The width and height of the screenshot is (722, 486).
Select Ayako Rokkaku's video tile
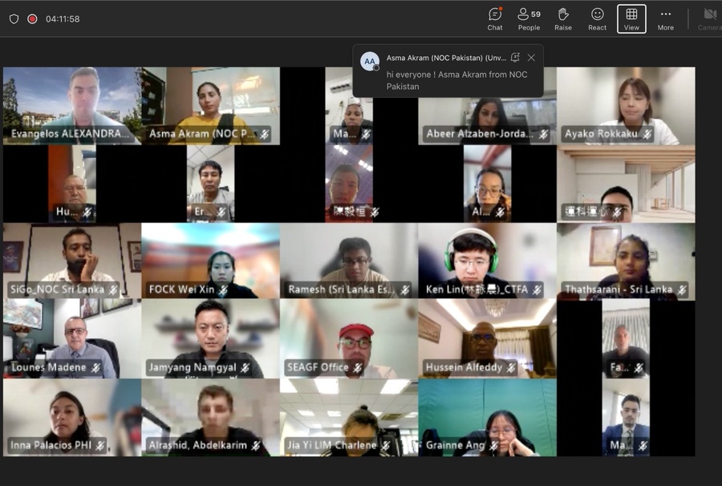pyautogui.click(x=626, y=105)
